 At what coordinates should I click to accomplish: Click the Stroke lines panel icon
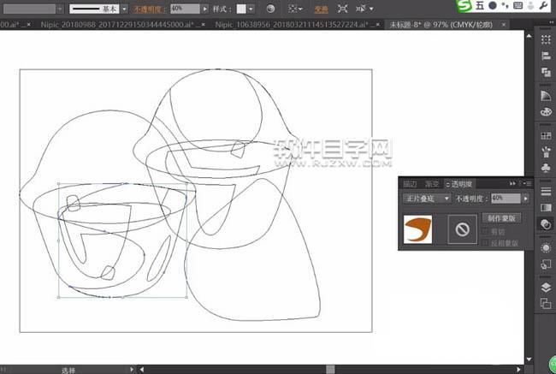point(545,189)
